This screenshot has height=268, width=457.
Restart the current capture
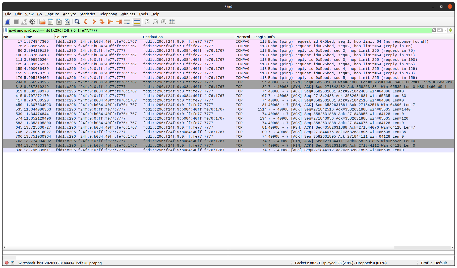click(24, 22)
